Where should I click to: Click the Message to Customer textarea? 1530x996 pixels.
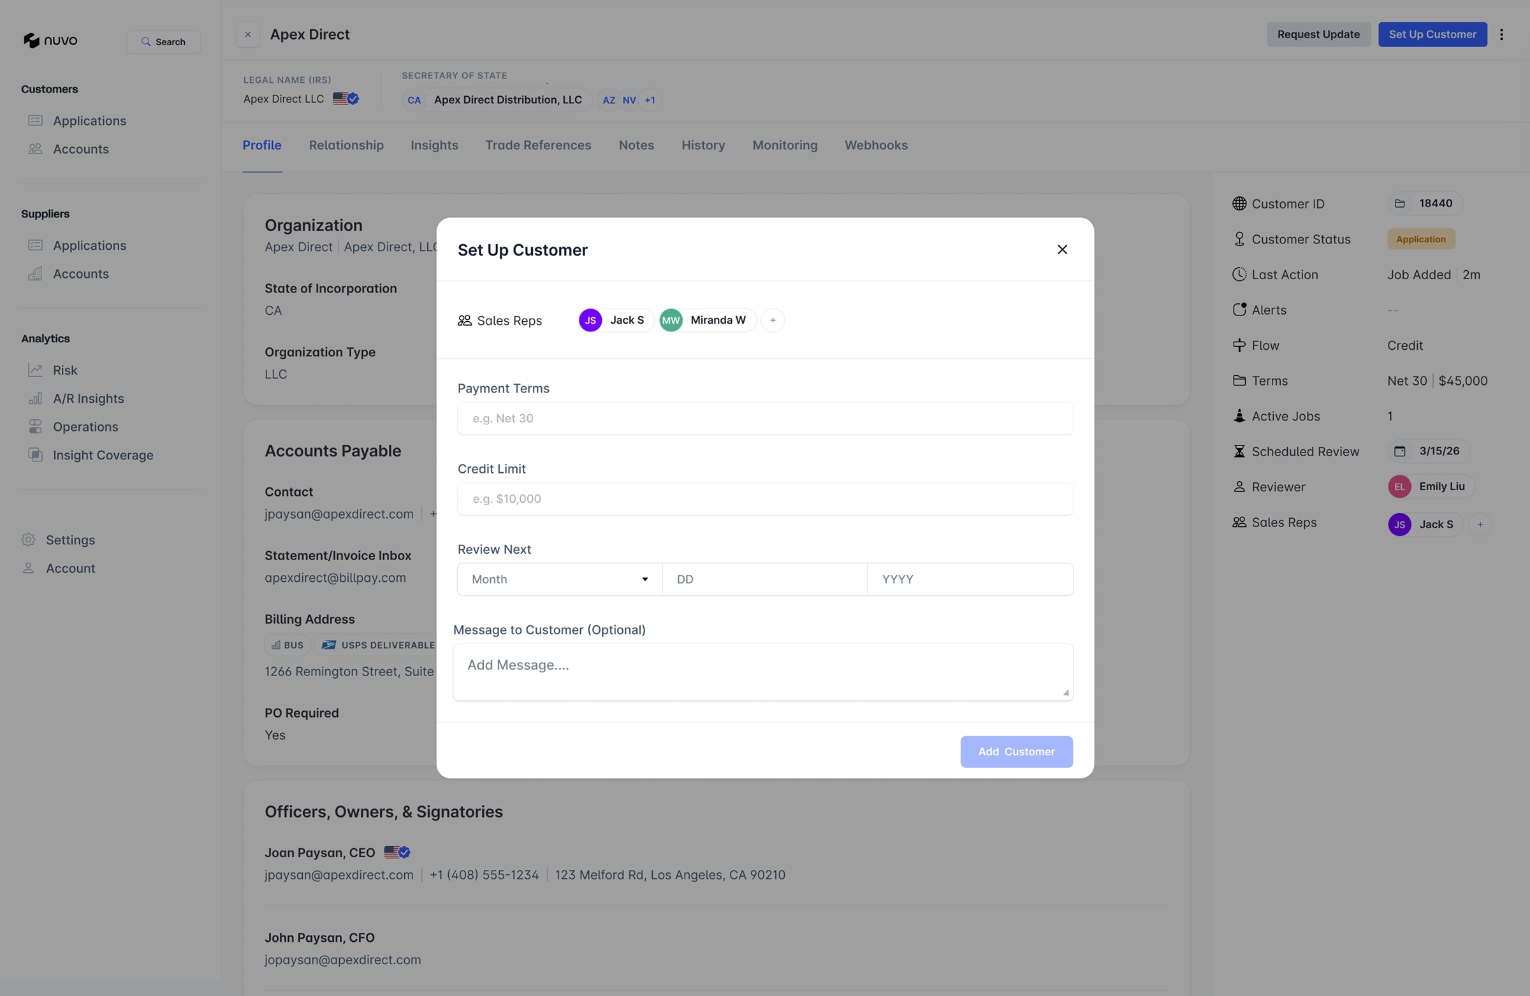(x=762, y=672)
